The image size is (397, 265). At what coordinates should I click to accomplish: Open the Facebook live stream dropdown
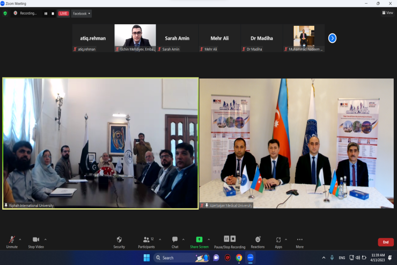[x=82, y=13]
